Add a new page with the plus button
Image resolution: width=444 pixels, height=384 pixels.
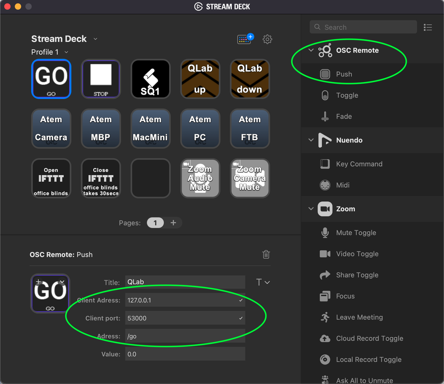[173, 223]
